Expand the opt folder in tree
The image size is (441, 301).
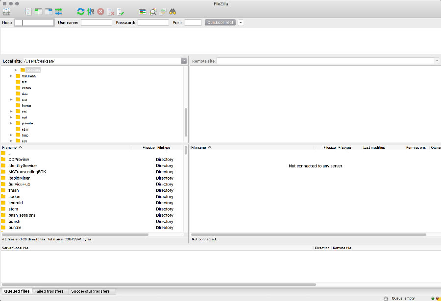coord(11,117)
